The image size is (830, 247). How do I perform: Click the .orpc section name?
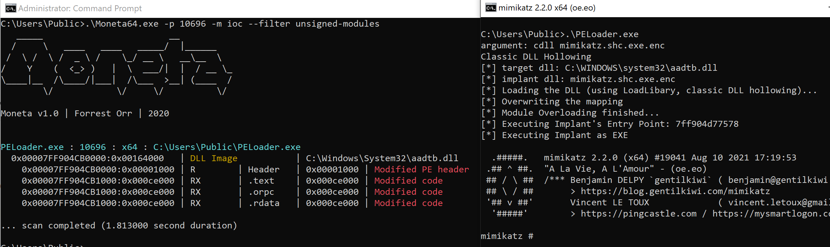coord(261,192)
